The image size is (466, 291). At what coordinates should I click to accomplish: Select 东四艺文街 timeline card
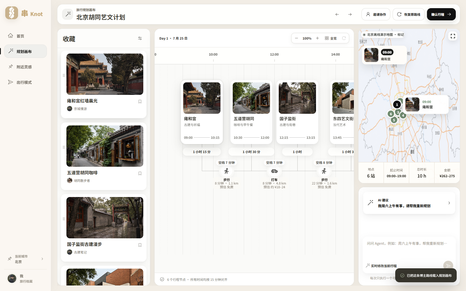342,112
